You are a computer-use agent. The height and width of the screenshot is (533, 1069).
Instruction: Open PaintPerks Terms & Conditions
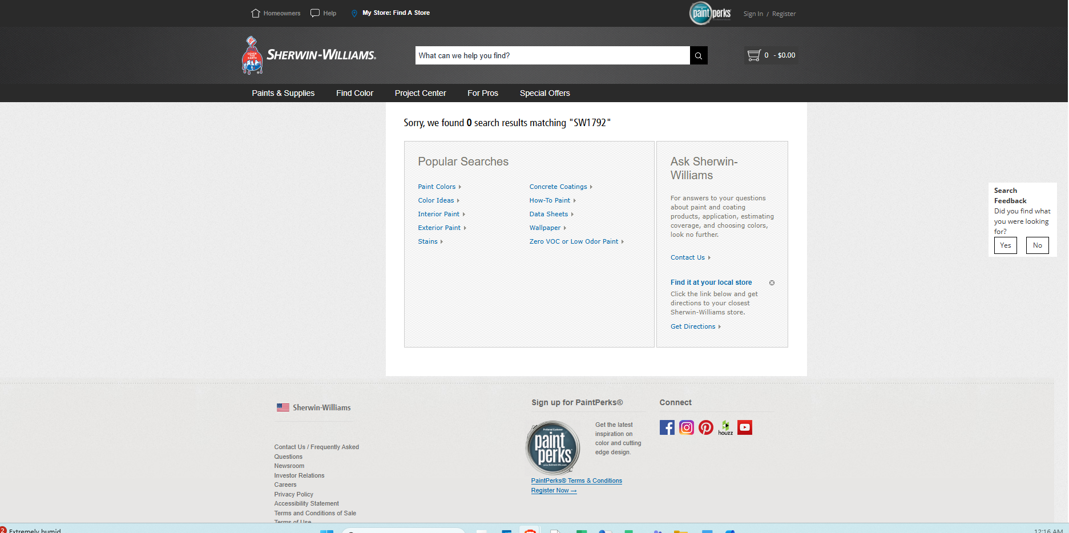(576, 480)
